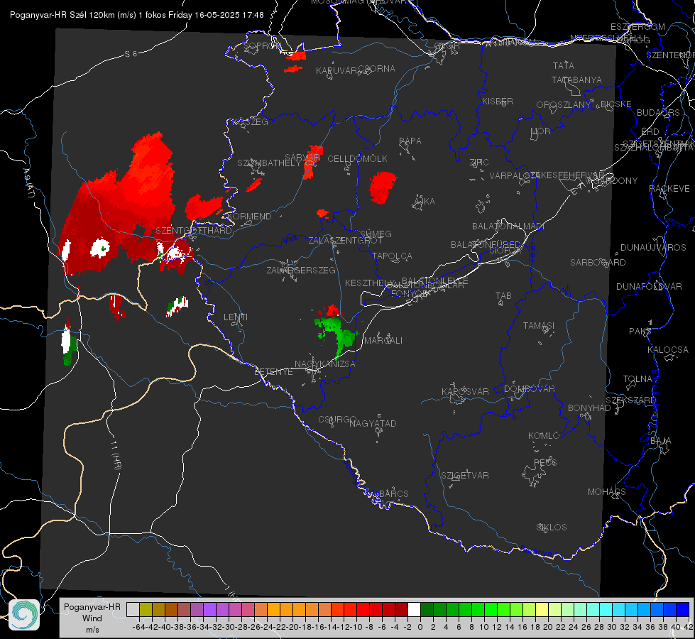This screenshot has height=639, width=695.
Task: Click the 'Poganyvar-HR Wind m/s' legend label
Action: pyautogui.click(x=92, y=618)
